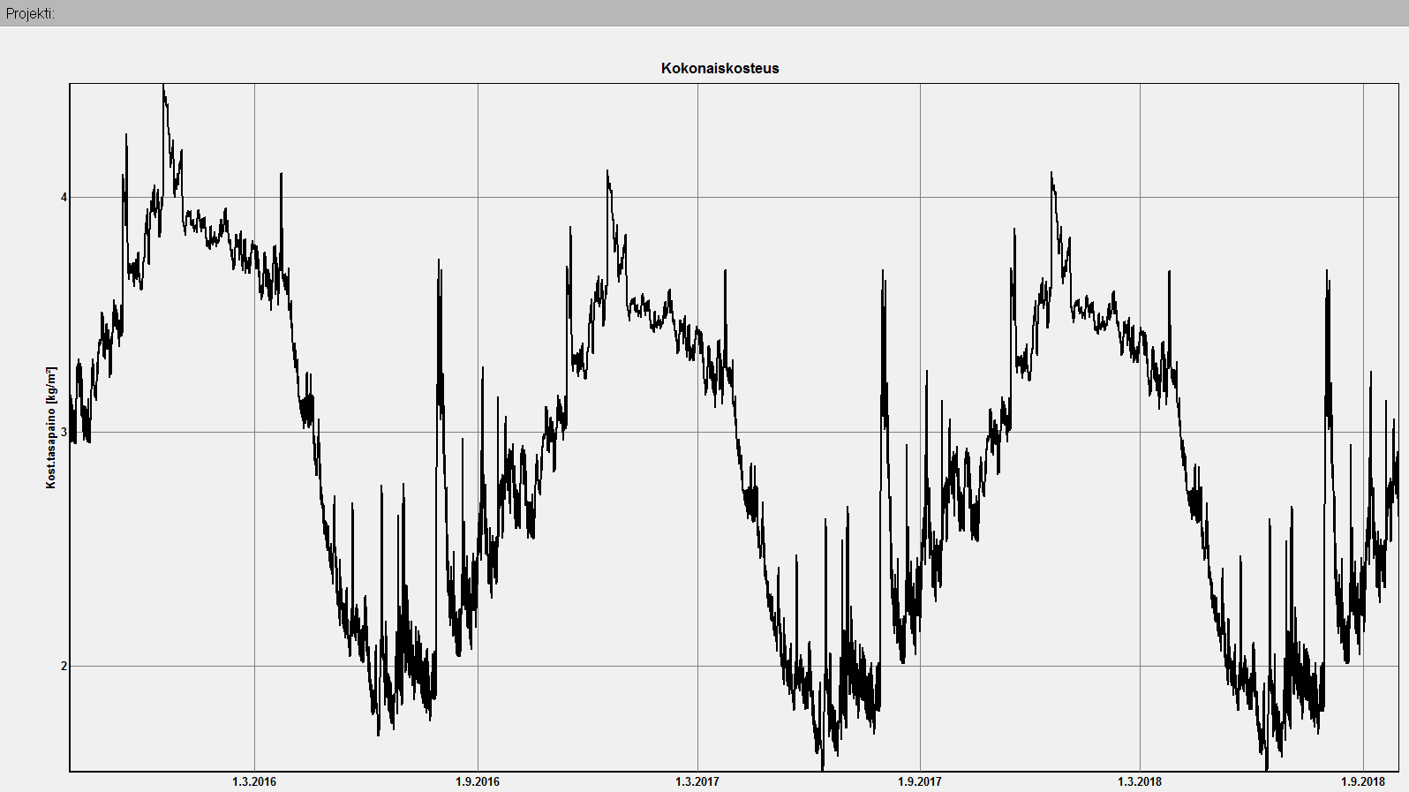Click the chart title "Kokonaiskosteus"

[720, 69]
